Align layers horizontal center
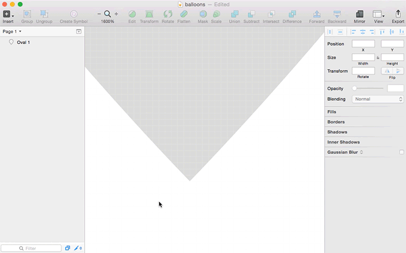The width and height of the screenshot is (406, 253). 362,32
